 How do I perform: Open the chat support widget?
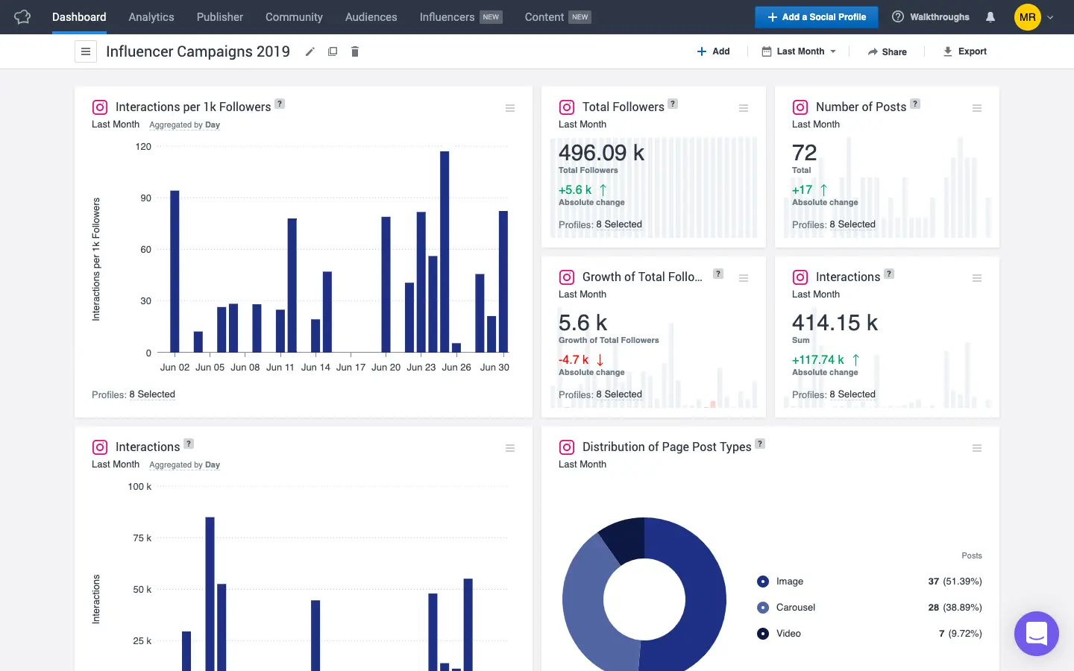(x=1036, y=634)
